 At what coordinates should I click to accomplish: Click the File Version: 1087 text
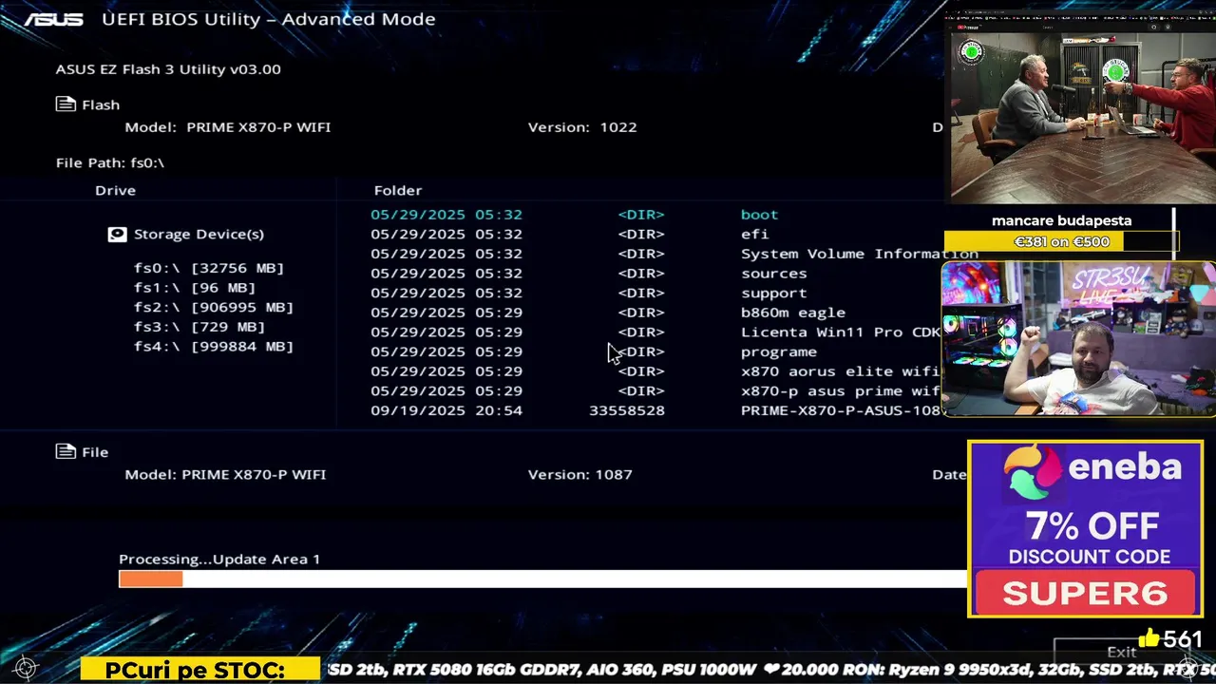click(x=579, y=474)
